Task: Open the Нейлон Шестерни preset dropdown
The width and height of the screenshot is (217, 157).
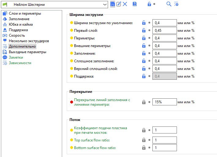Action: pyautogui.click(x=105, y=5)
